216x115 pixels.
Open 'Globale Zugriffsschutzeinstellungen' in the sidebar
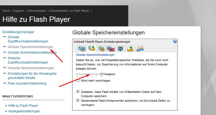[x=28, y=39]
